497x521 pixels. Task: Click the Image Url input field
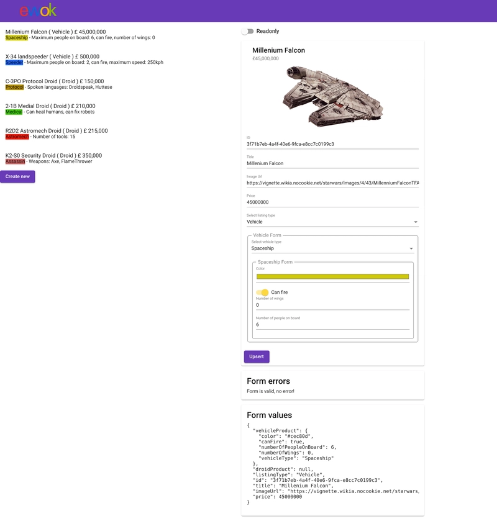pos(332,183)
